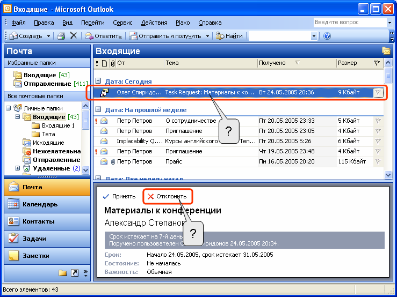This screenshot has width=397, height=297.
Task: Click Отклонить to decline task
Action: 167,196
